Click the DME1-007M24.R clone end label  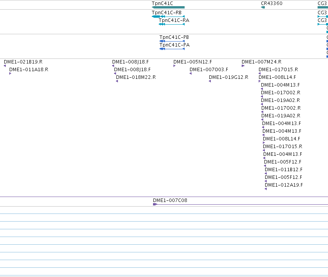[261, 62]
